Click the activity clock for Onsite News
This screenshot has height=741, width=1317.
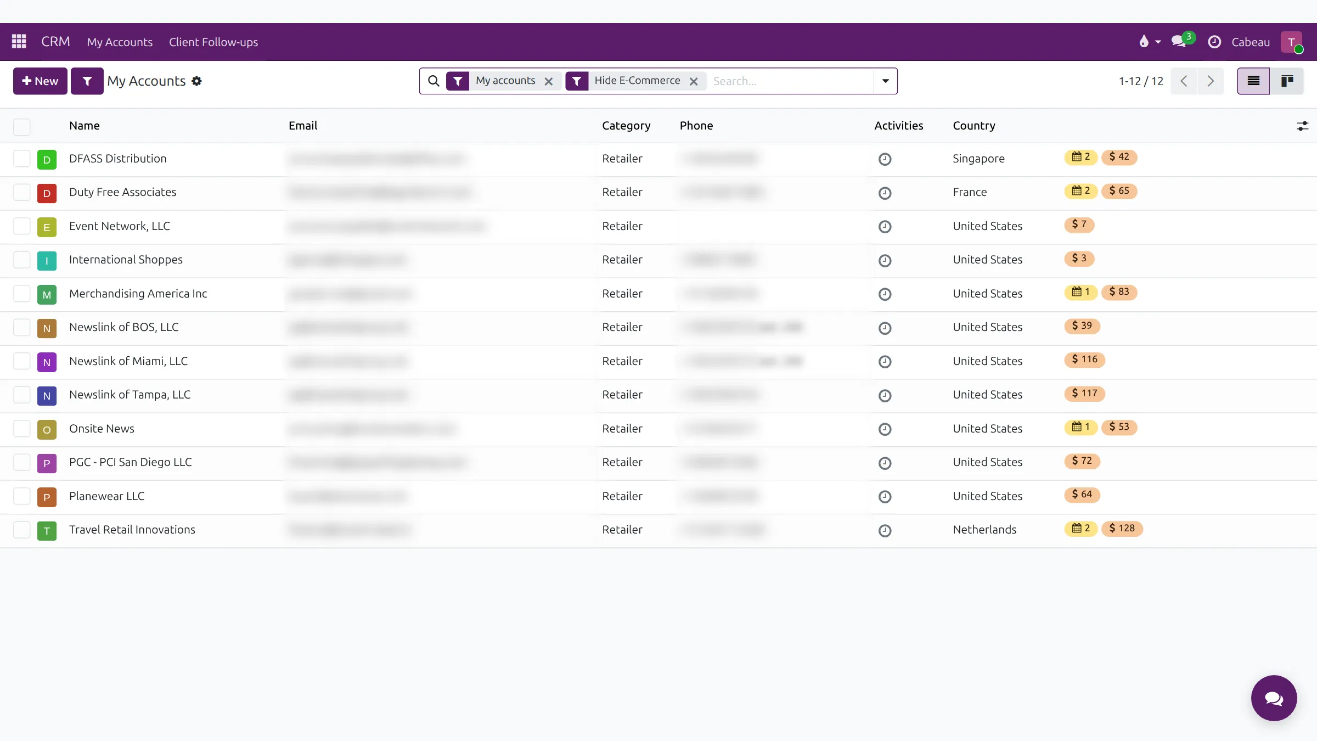(x=885, y=429)
